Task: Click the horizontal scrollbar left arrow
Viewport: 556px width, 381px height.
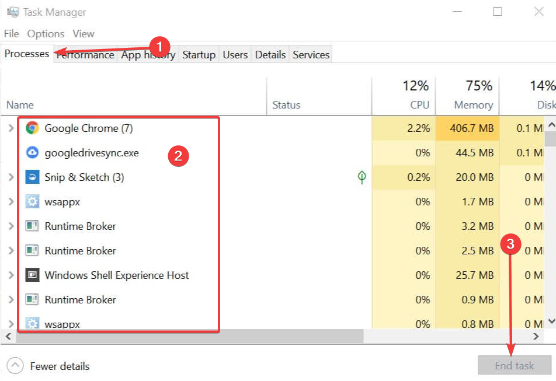Action: tap(9, 336)
